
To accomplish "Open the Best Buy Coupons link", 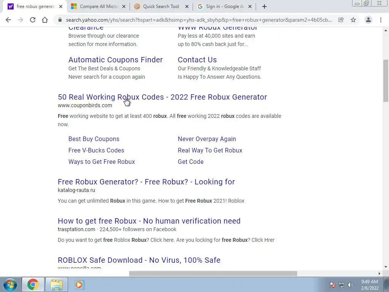I will (94, 139).
